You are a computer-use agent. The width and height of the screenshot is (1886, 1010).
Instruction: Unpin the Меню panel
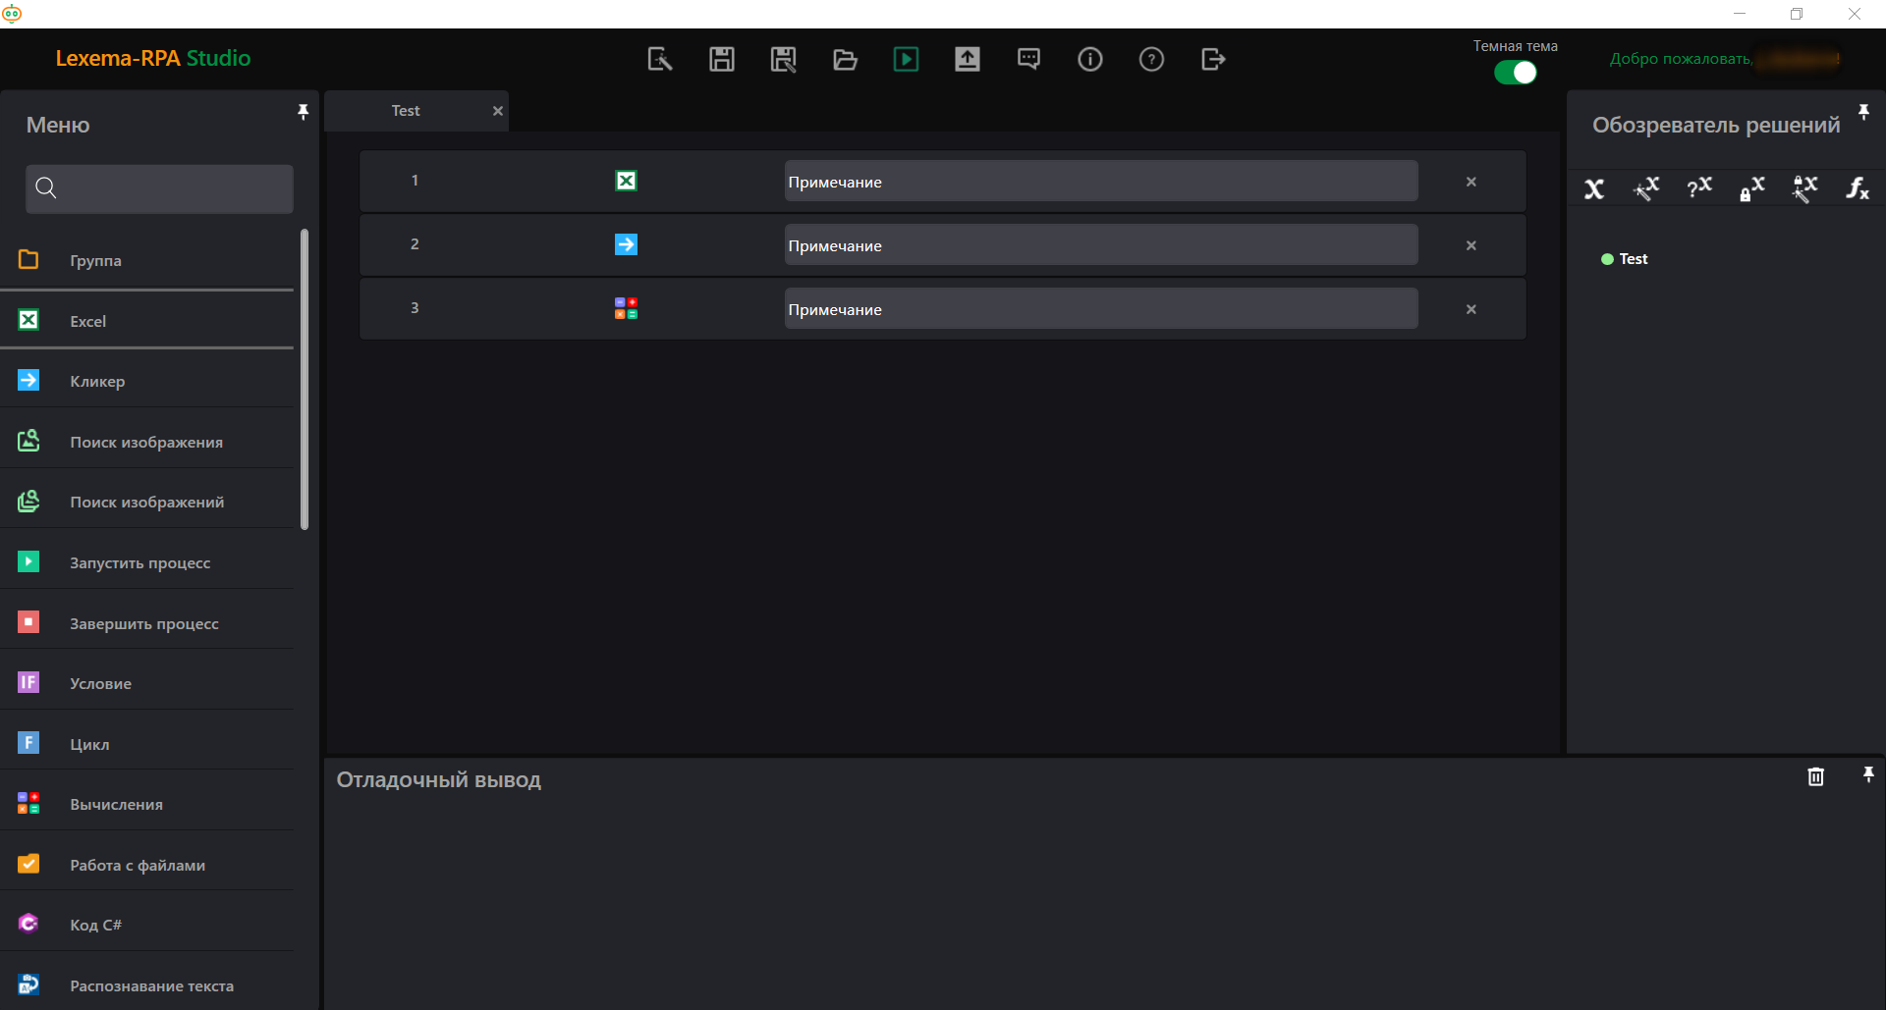[x=303, y=112]
